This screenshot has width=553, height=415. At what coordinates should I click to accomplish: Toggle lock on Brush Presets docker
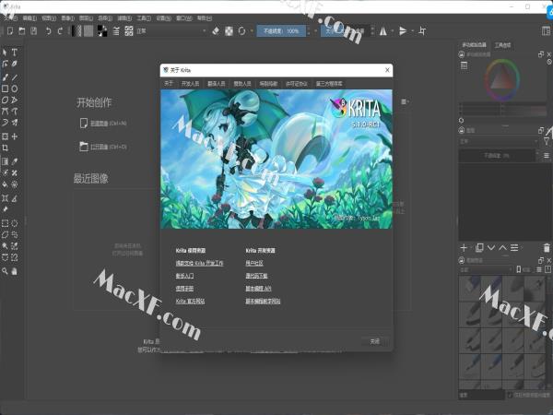coord(462,260)
